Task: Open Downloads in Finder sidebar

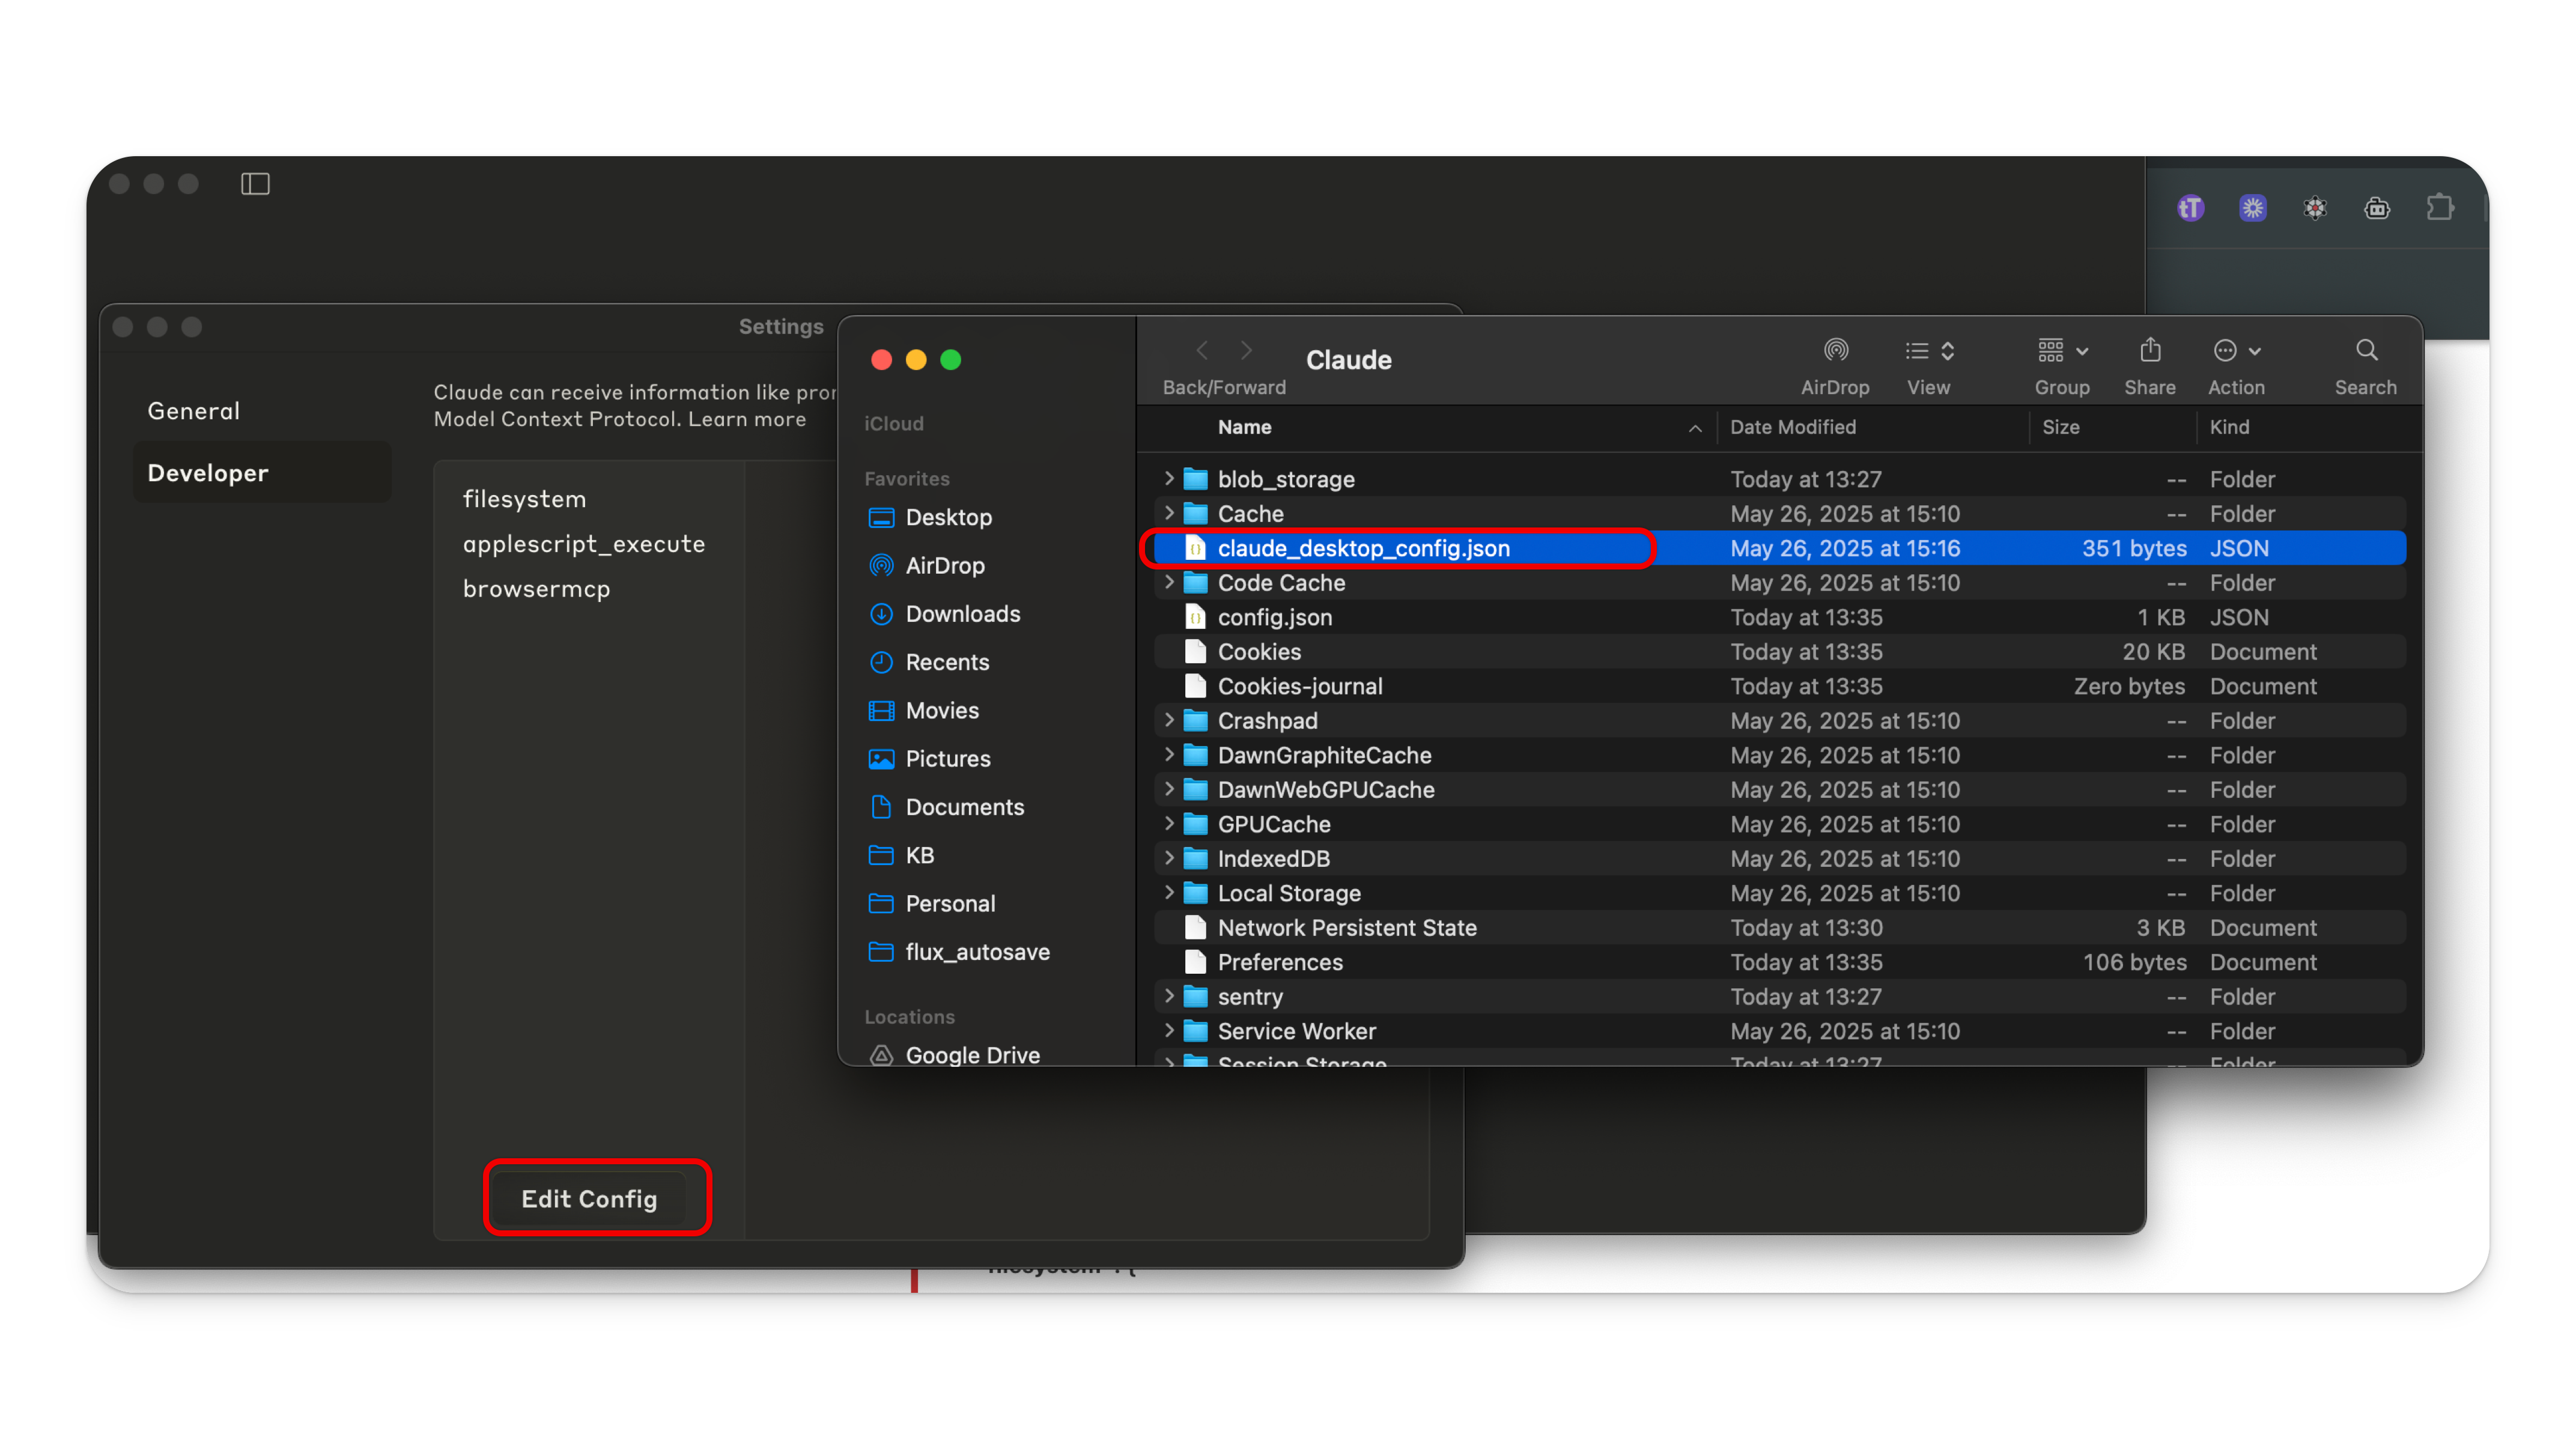Action: point(962,614)
